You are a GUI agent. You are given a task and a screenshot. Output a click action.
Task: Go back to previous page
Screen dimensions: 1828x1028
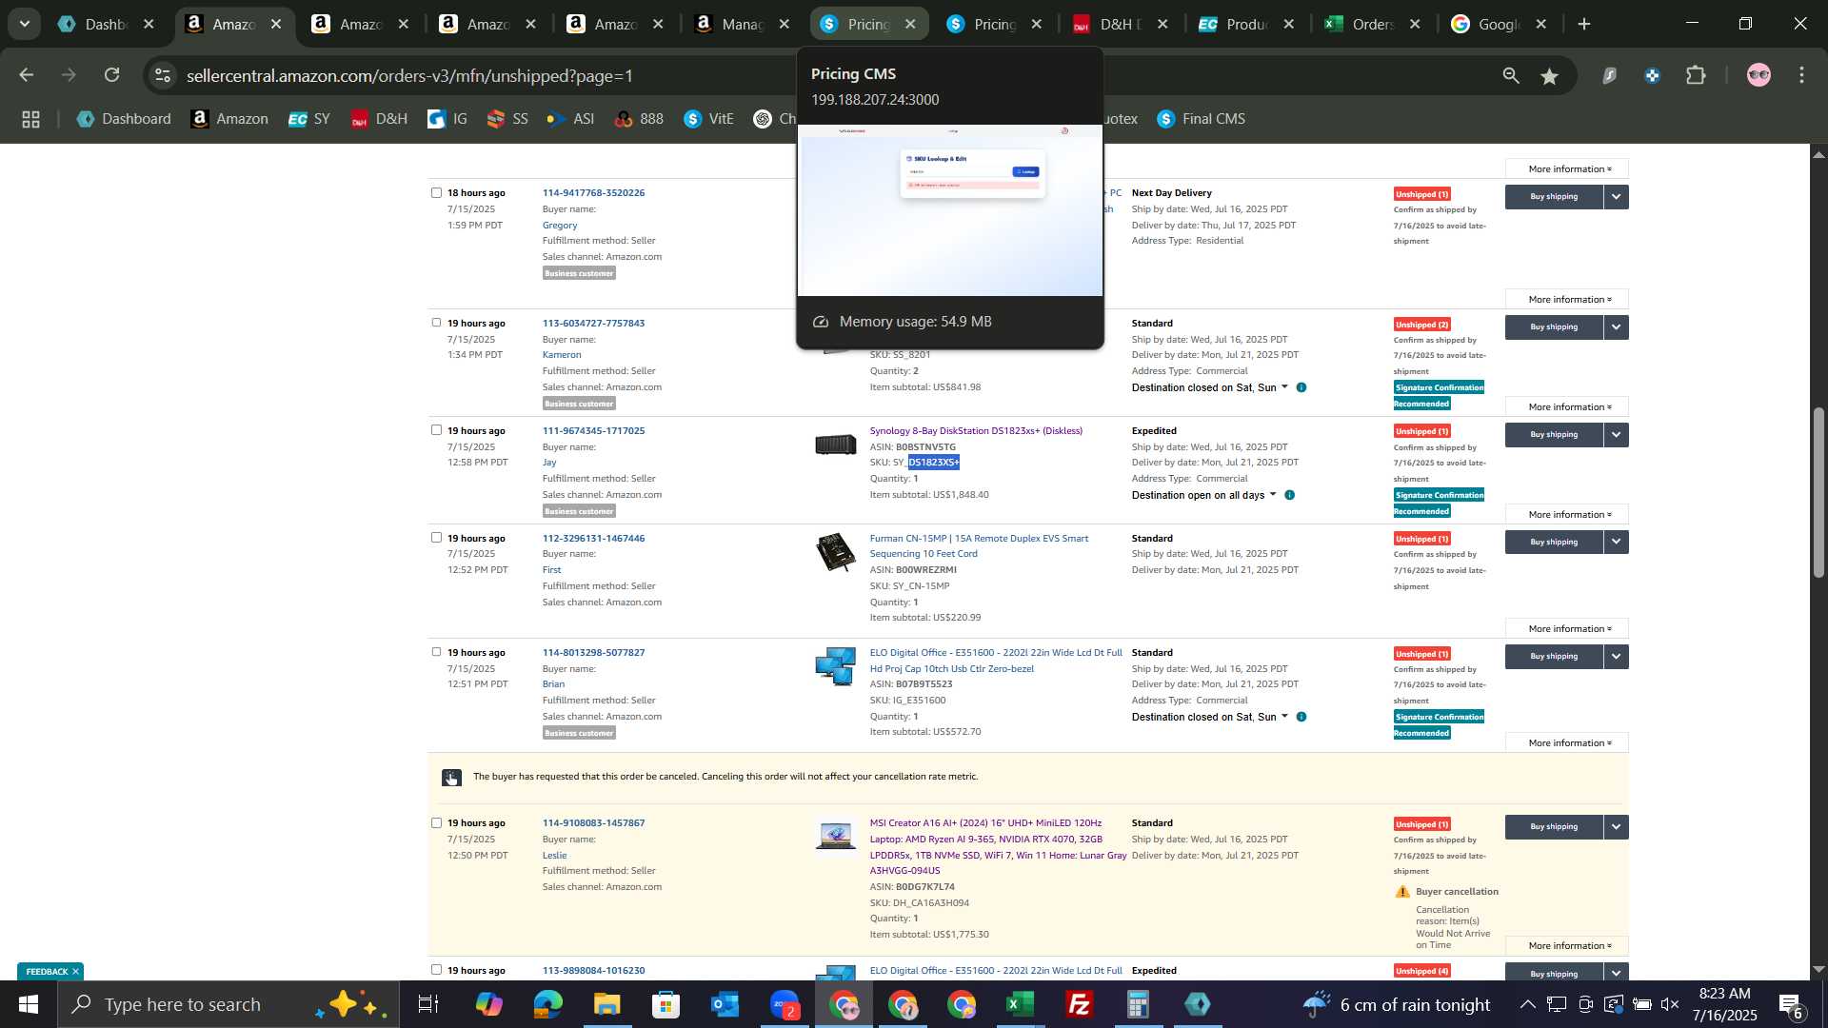pos(26,75)
